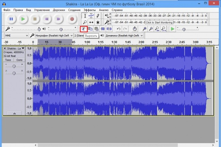The height and width of the screenshot is (147, 221).
Task: Click Fit Project zoom icon
Action: pos(163,29)
